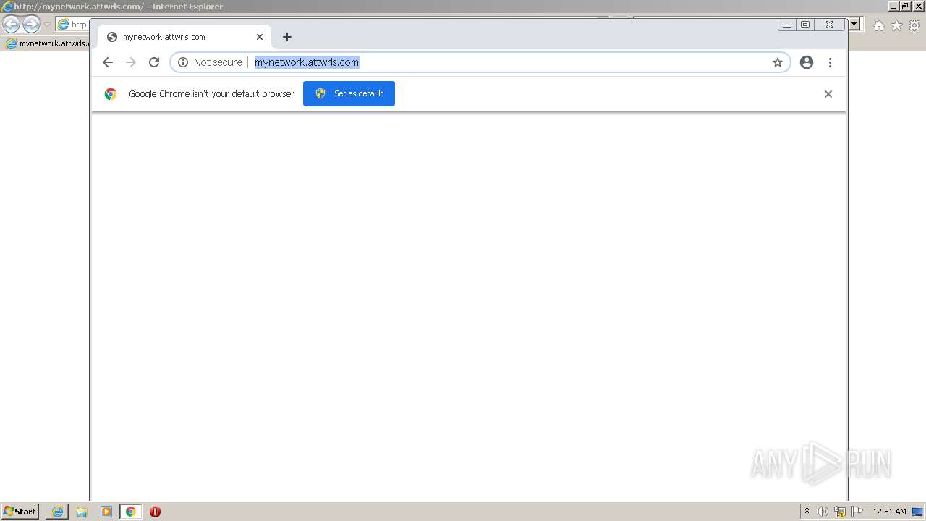Close the mynetwork.attwrls.com Chrome tab
The width and height of the screenshot is (926, 521).
point(260,37)
